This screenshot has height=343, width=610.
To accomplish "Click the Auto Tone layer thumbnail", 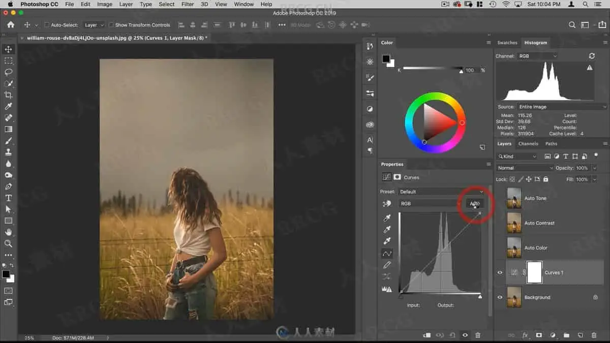I will (x=514, y=198).
